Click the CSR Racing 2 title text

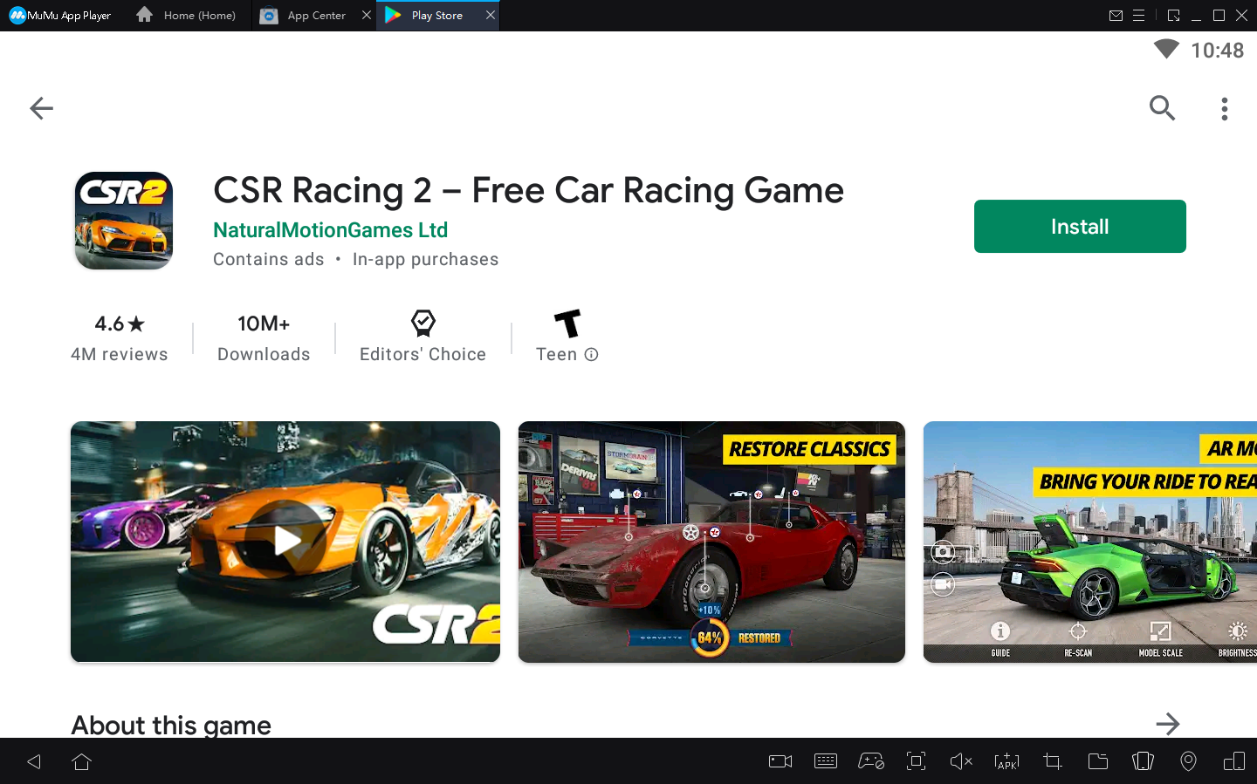(528, 190)
